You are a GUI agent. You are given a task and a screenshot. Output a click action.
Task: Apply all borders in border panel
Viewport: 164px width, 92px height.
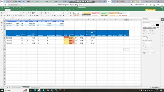pos(144,31)
